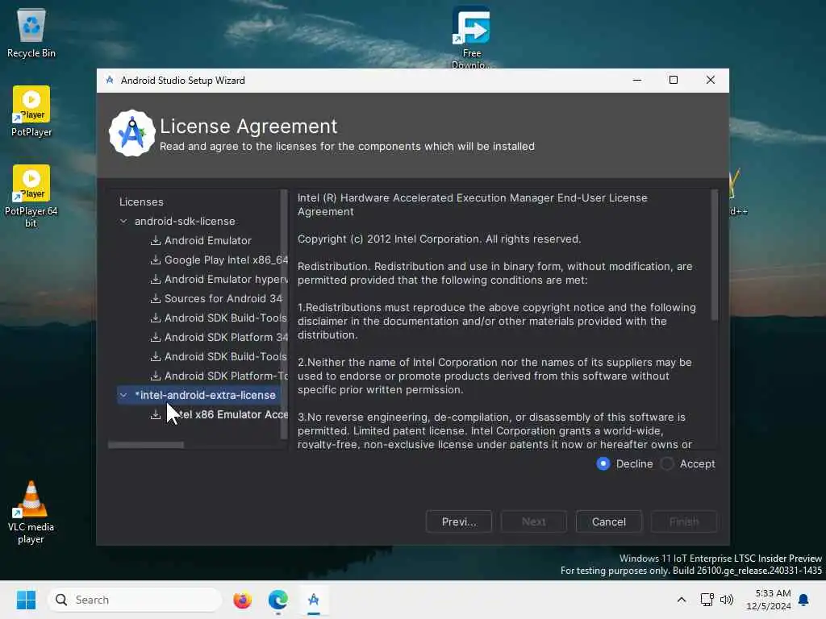Select the Accept radio button
826x619 pixels.
667,463
